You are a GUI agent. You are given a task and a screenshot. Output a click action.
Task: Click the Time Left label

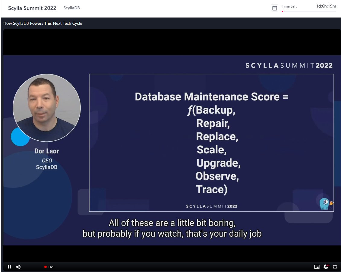289,6
